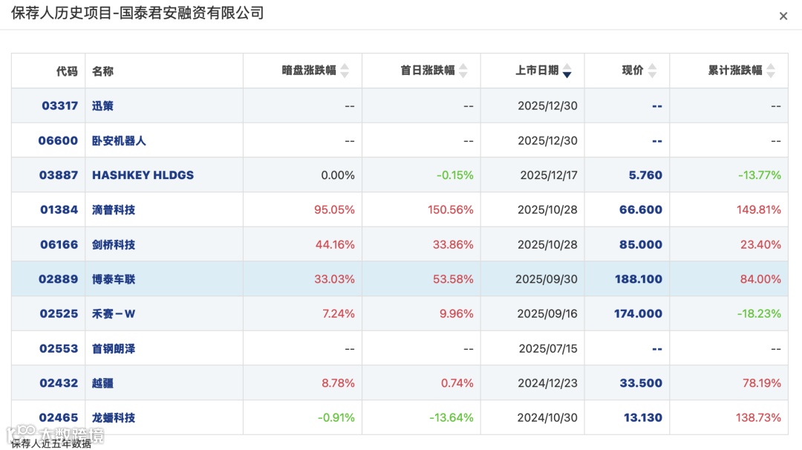Image resolution: width=802 pixels, height=450 pixels.
Task: Open stock name 剑桥科技
Action: click(114, 244)
